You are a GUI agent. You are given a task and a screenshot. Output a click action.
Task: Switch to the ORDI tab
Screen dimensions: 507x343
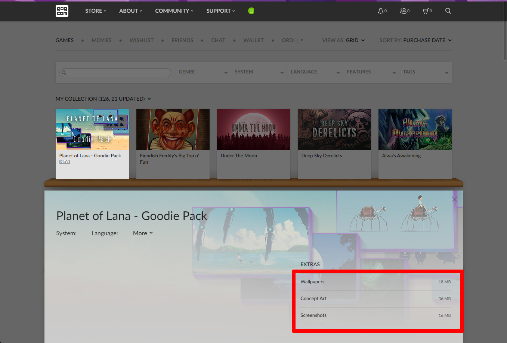pyautogui.click(x=288, y=40)
